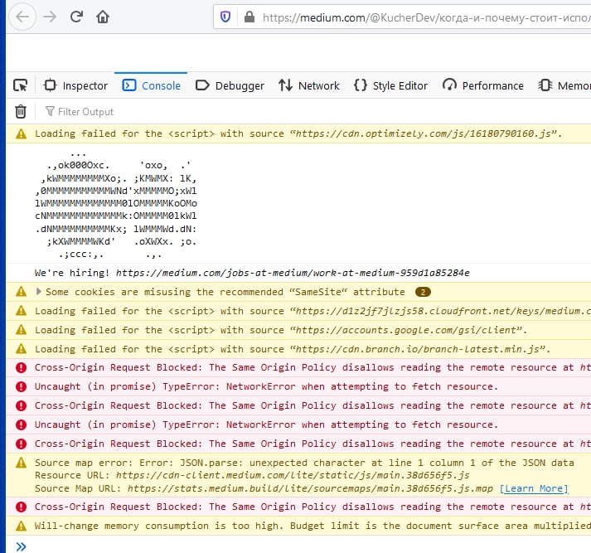This screenshot has width=591, height=553.
Task: Click the medium.com address bar URL
Action: pos(426,17)
